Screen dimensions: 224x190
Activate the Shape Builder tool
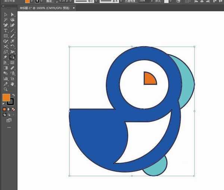(x=12, y=57)
